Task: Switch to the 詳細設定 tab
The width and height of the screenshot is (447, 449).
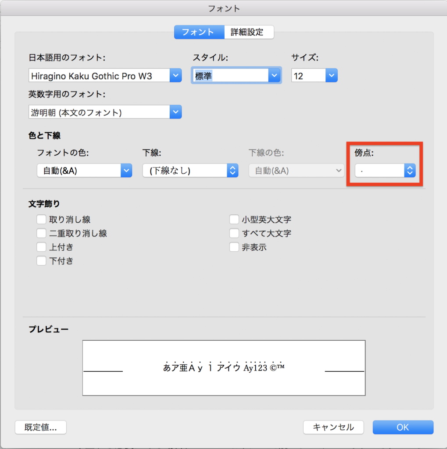Action: coord(249,32)
